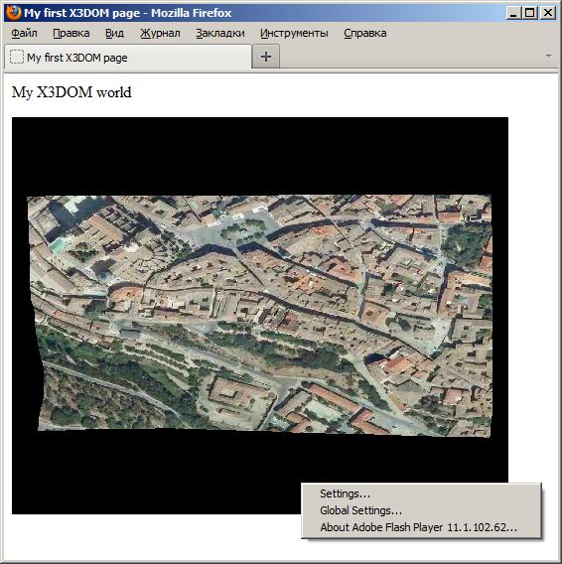
Task: Close the Firefox window
Action: point(548,13)
